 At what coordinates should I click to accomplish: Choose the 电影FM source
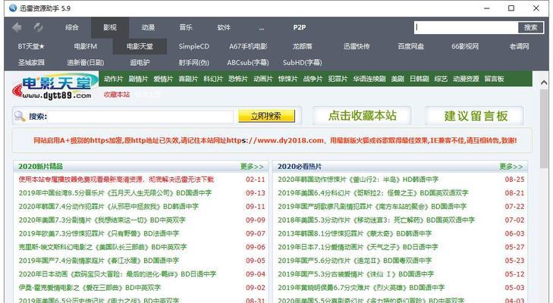(x=86, y=46)
